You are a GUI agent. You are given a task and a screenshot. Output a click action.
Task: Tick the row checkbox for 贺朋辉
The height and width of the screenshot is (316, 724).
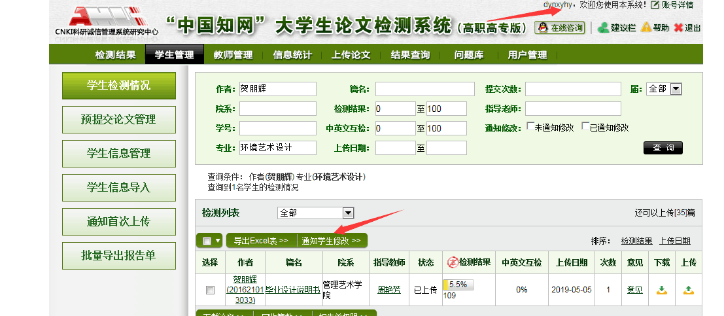(210, 290)
